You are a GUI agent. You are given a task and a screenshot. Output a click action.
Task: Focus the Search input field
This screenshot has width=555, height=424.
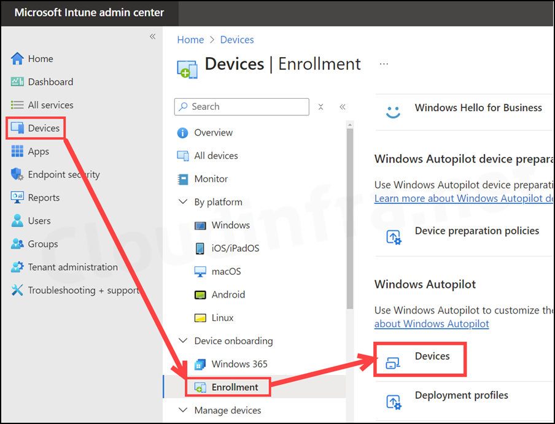[x=242, y=107]
